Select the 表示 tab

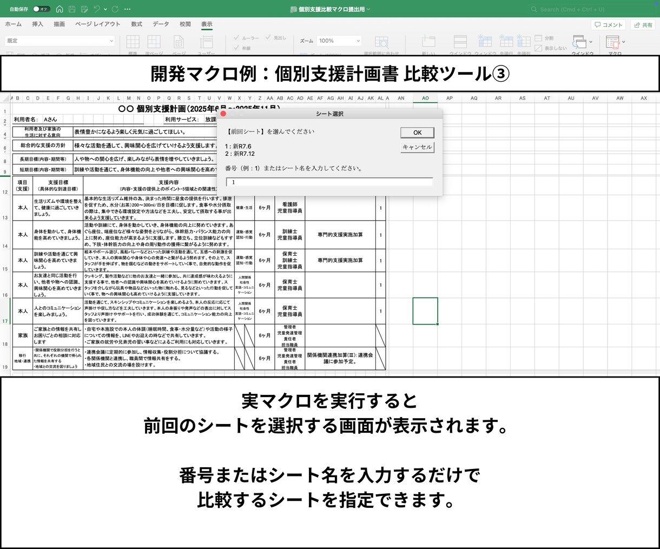point(207,24)
